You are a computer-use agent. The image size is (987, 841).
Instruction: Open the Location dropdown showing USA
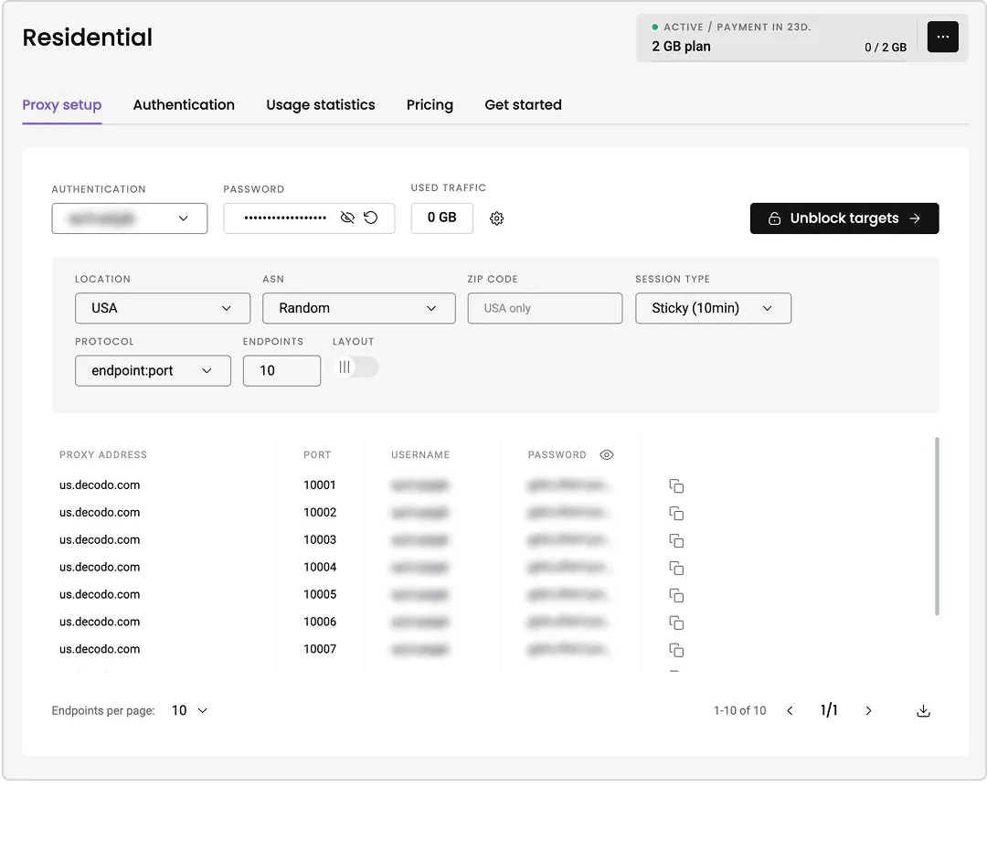click(x=163, y=308)
